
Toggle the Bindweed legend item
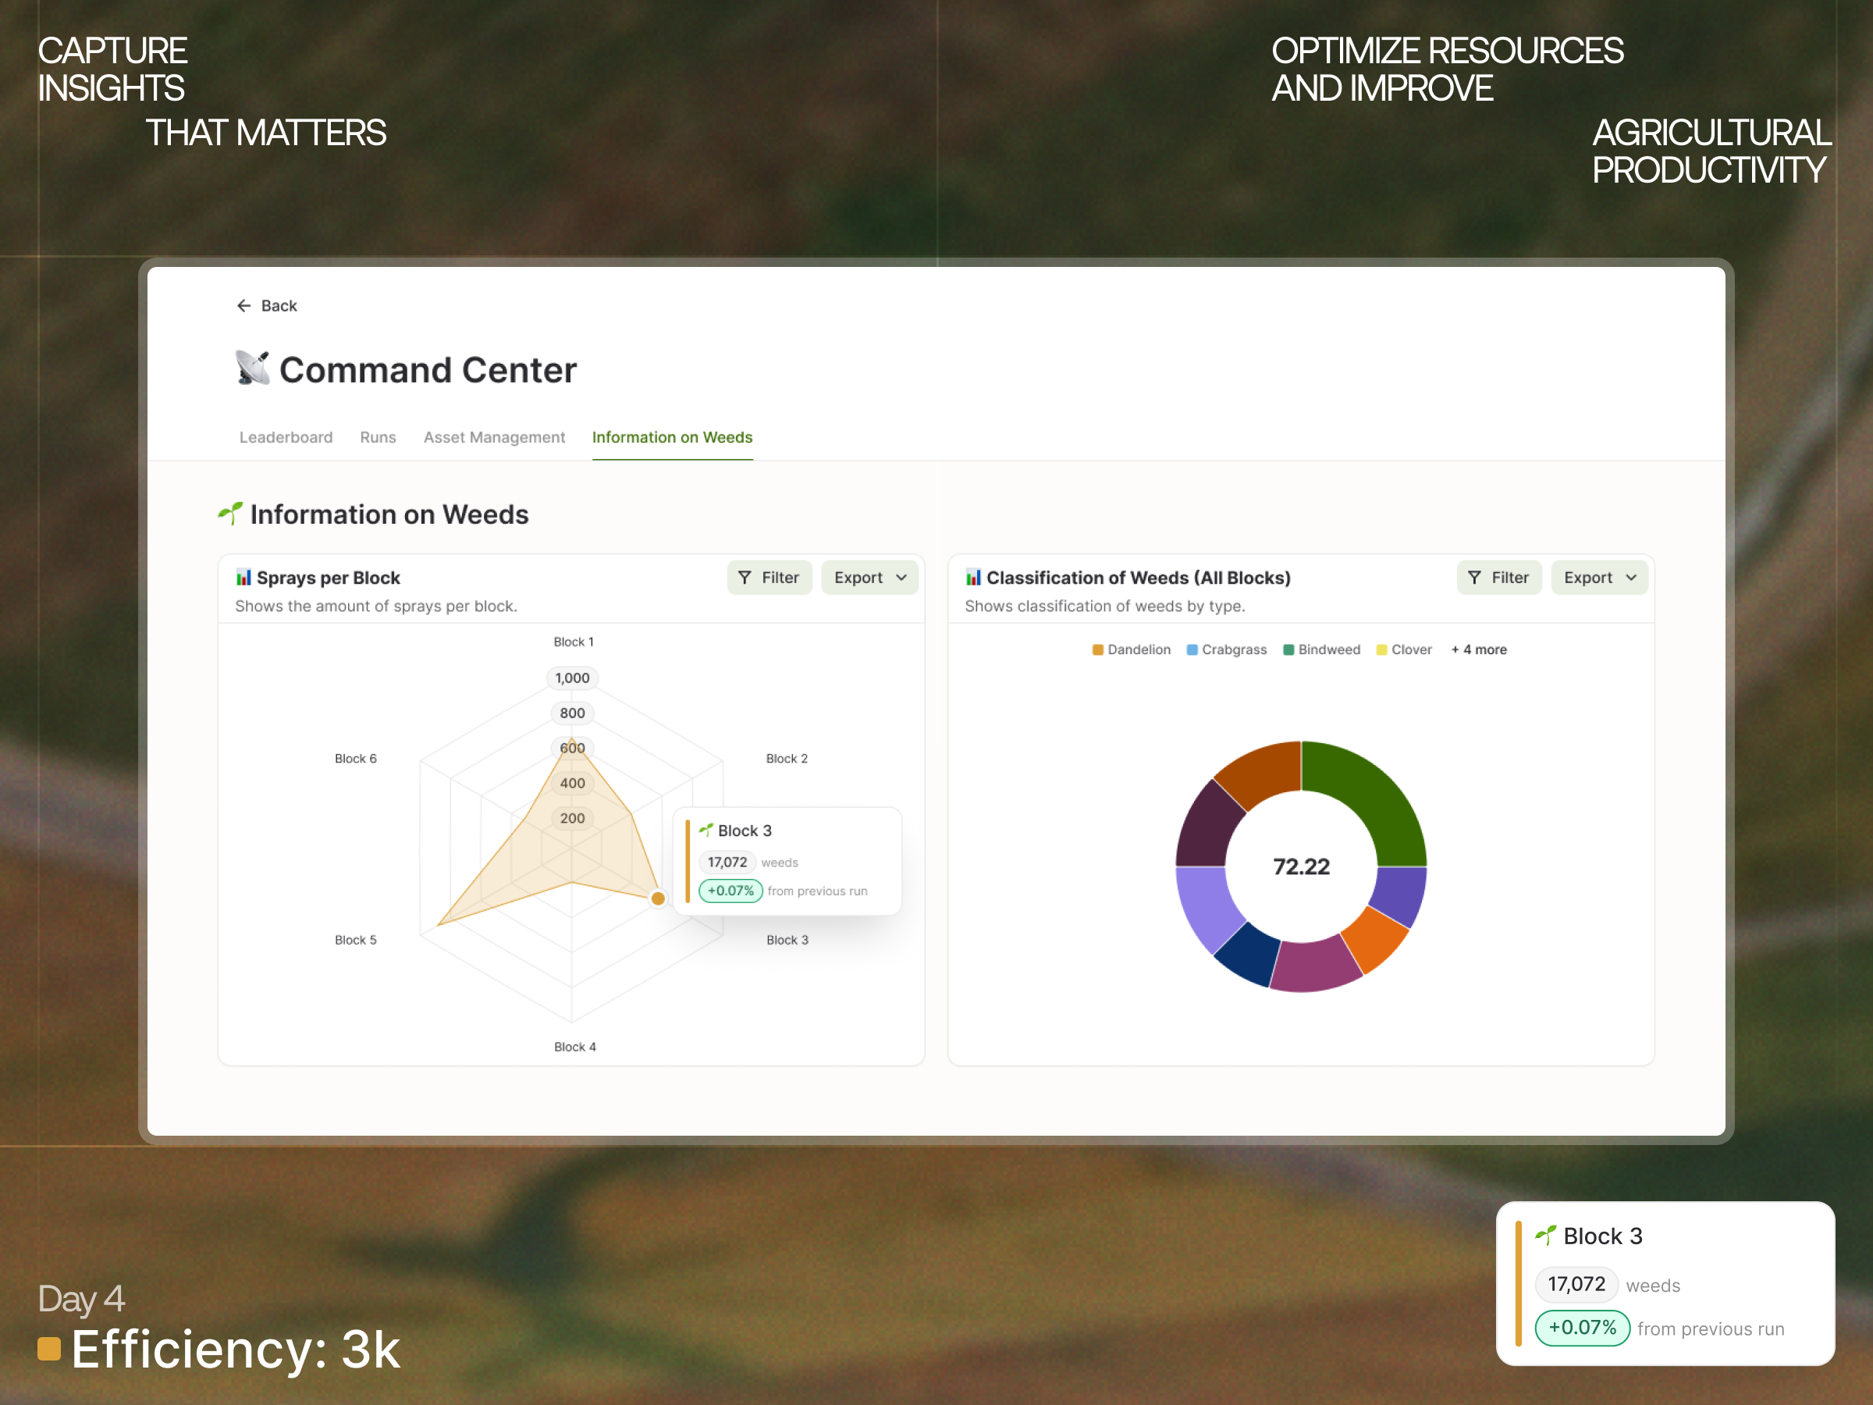coord(1322,649)
